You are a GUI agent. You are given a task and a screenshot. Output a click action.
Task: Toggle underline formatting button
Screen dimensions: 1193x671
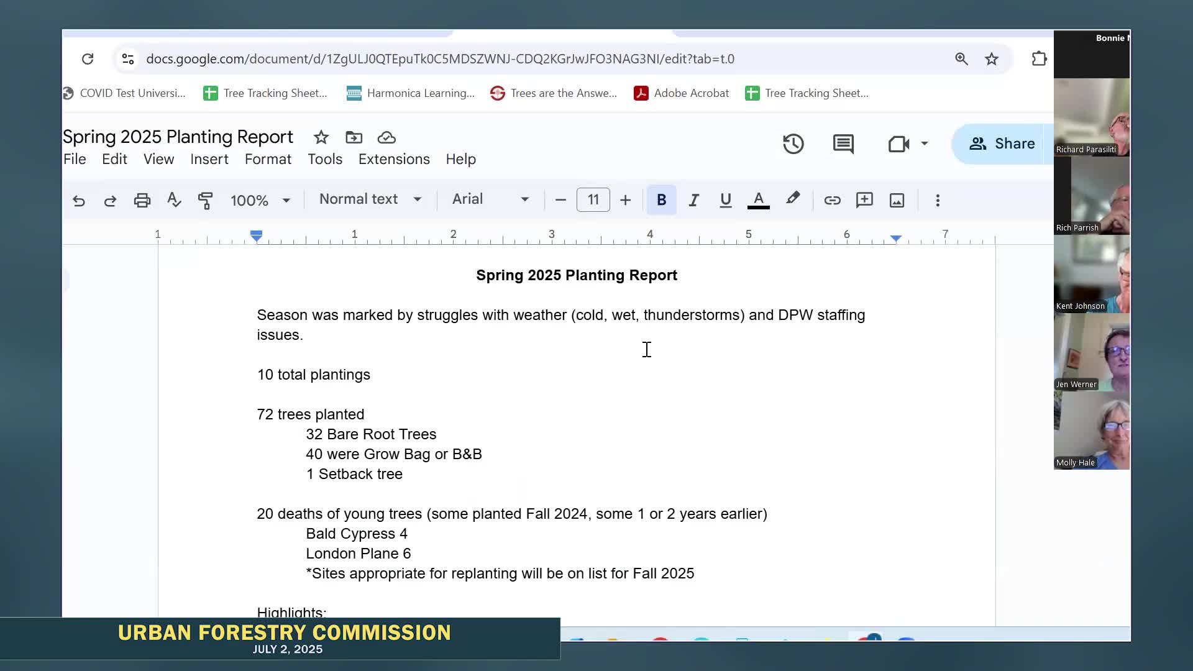pyautogui.click(x=725, y=200)
